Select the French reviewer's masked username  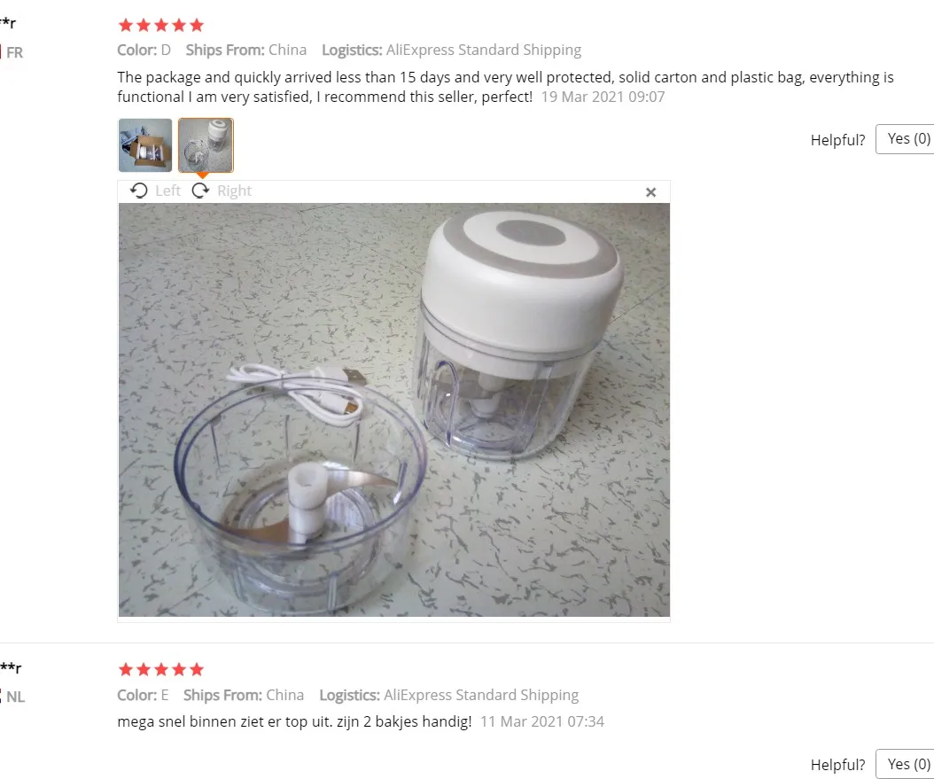(8, 24)
